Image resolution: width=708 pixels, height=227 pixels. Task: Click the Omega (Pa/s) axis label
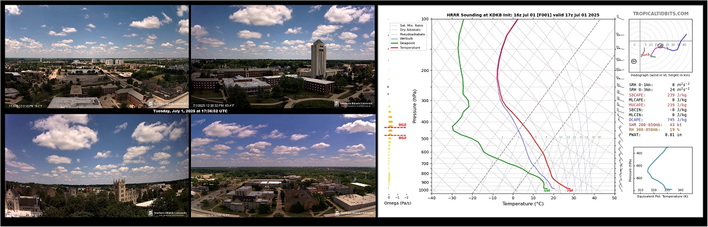tap(397, 203)
